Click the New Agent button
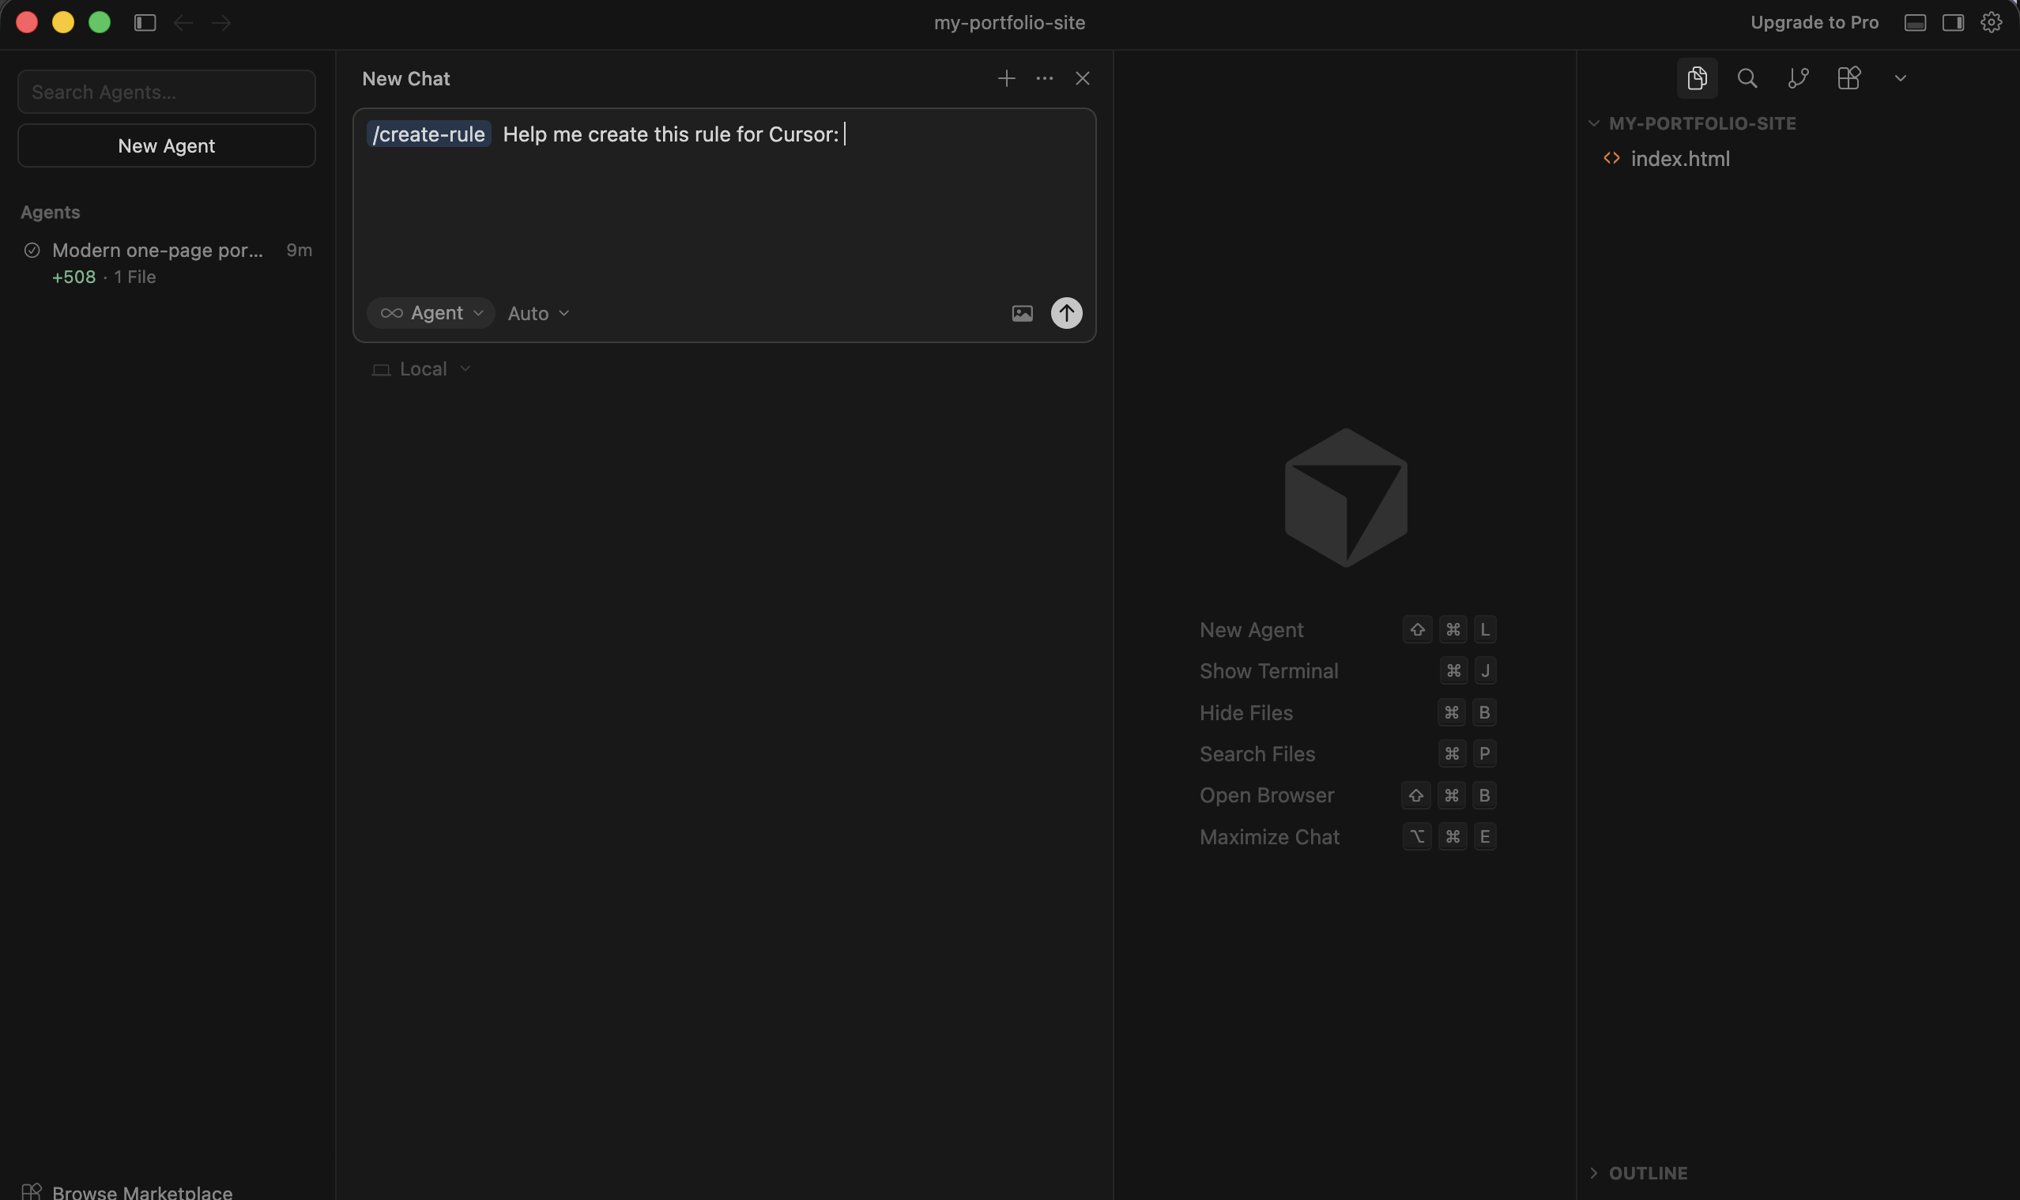 click(x=167, y=145)
